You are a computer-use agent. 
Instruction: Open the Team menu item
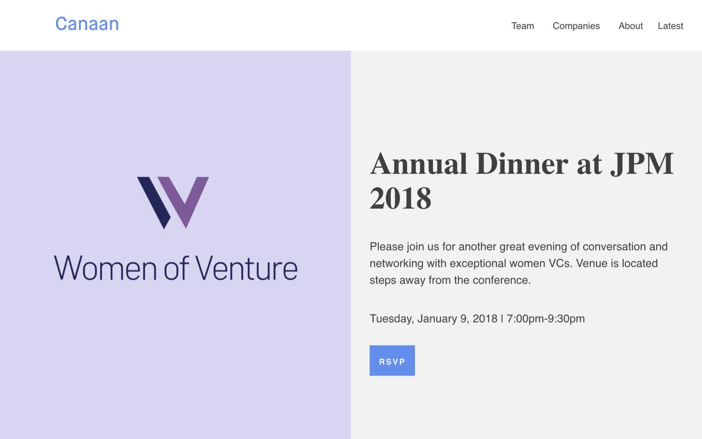click(523, 26)
